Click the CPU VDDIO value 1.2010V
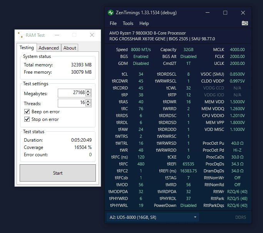 (x=237, y=116)
